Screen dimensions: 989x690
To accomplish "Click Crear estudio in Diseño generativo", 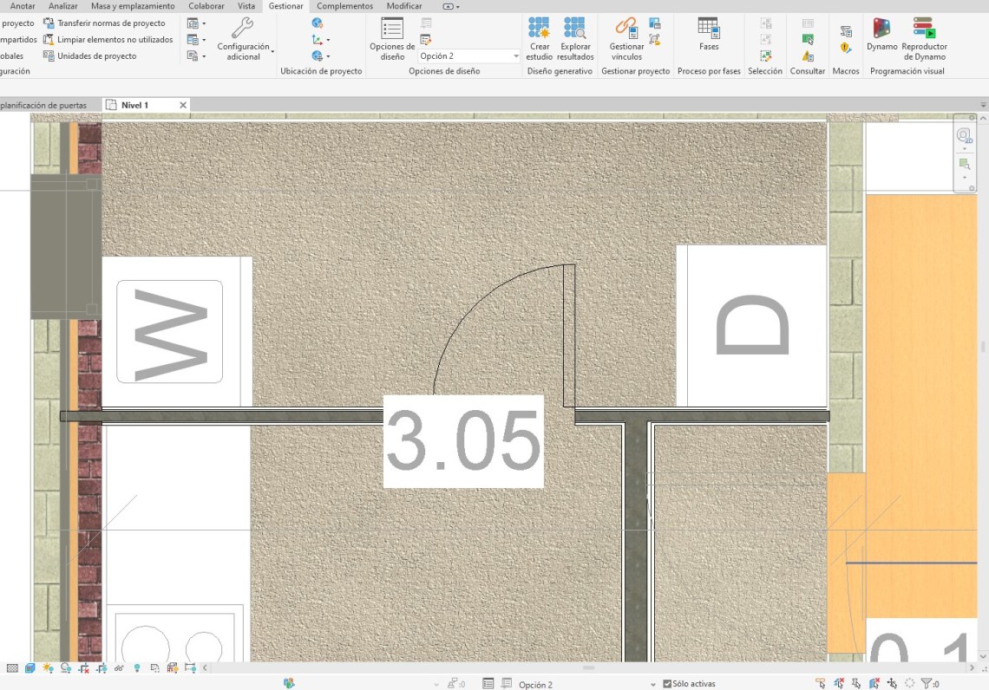I will point(539,39).
